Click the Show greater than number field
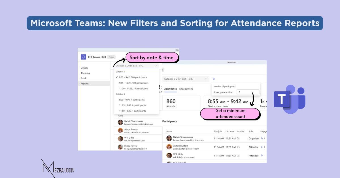 248,92
